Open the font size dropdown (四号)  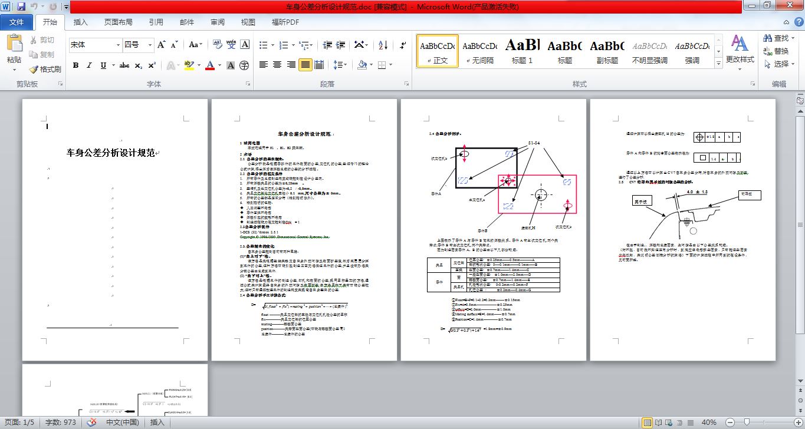149,45
